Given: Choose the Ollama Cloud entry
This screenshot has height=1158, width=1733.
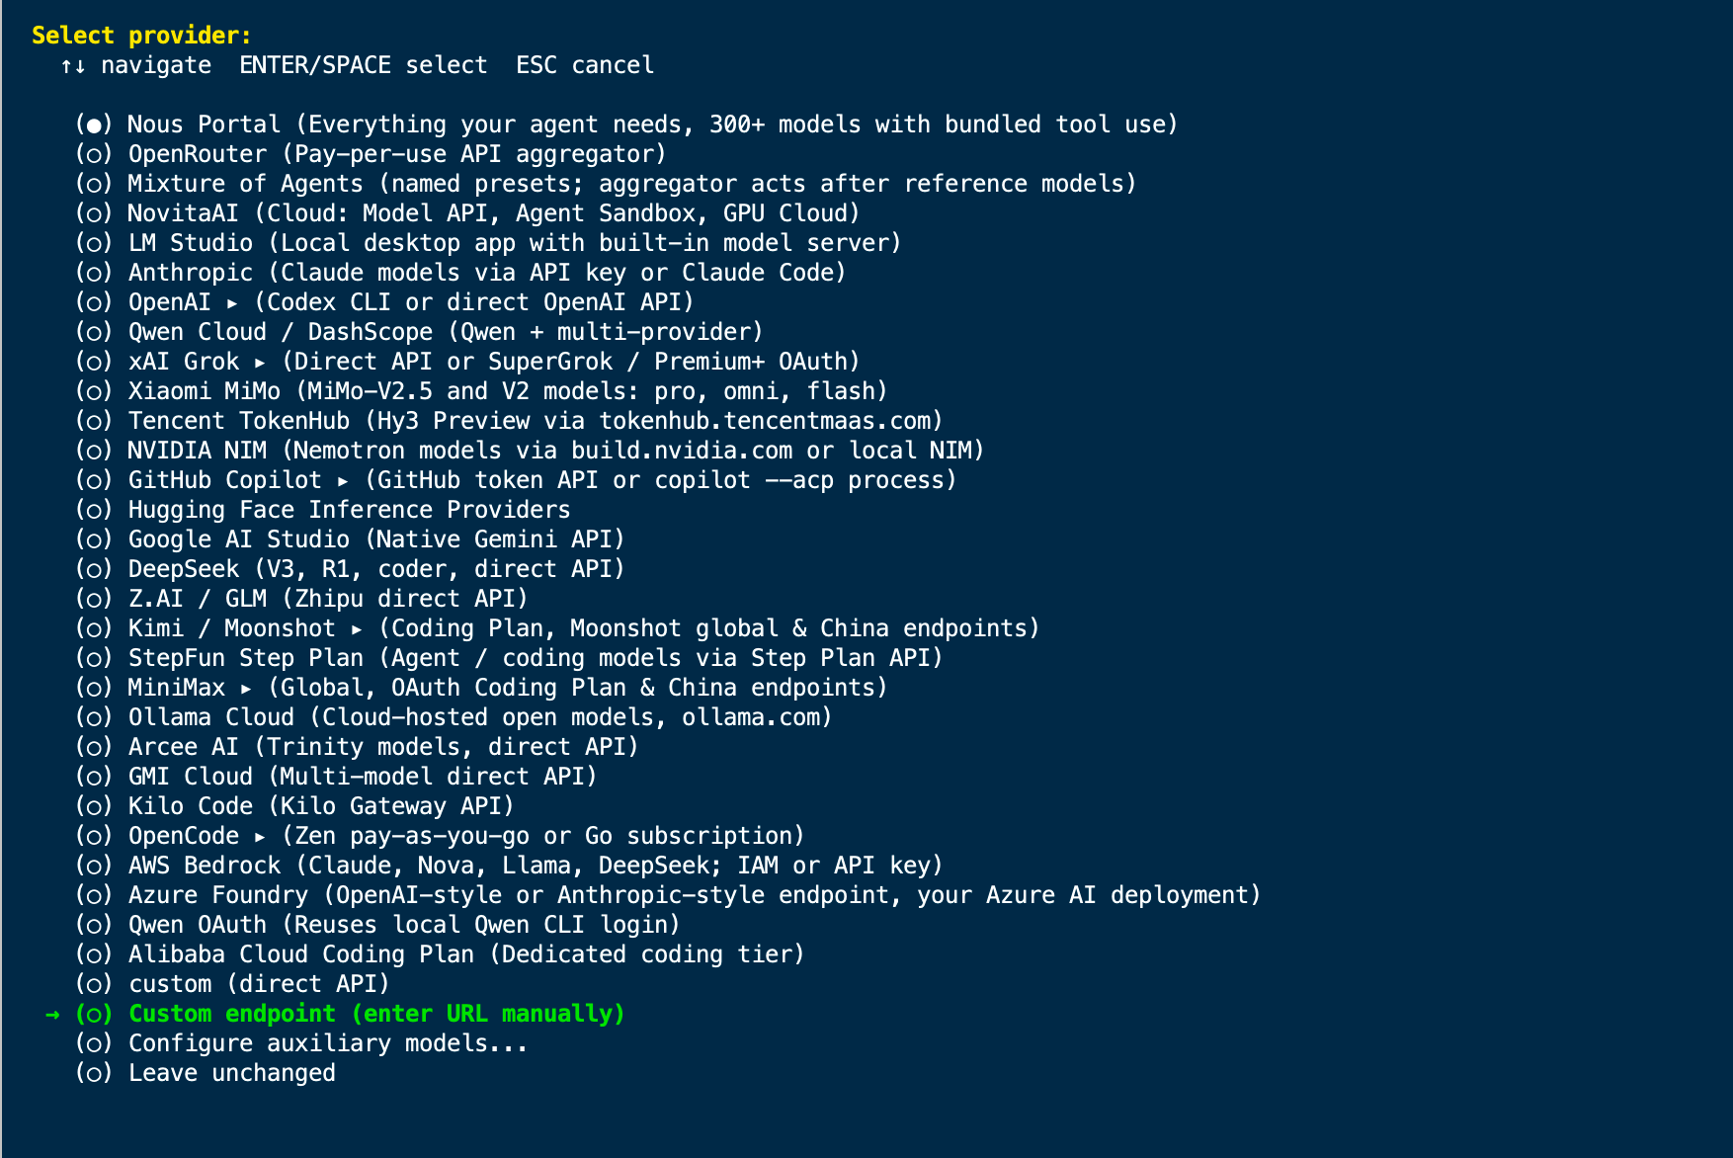Looking at the screenshot, I should tap(454, 717).
